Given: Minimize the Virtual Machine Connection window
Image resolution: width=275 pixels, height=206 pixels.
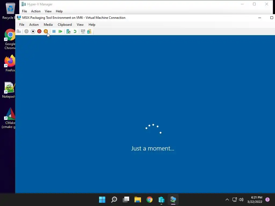Looking at the screenshot, I should pos(260,18).
